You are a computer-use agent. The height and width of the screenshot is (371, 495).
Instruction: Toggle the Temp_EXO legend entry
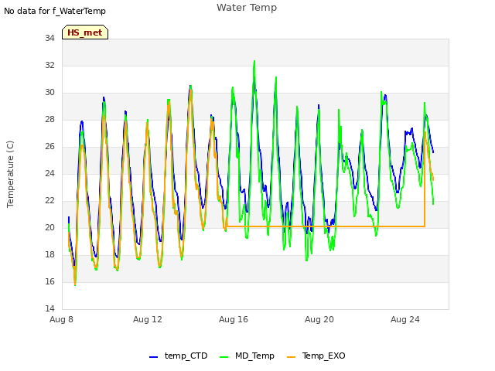pos(316,356)
